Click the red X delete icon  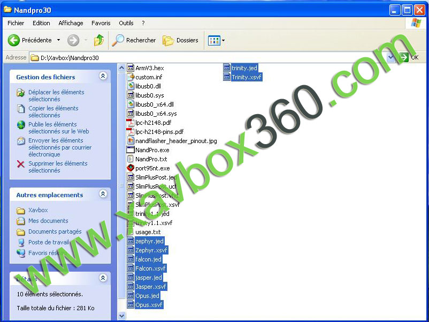pyautogui.click(x=20, y=164)
